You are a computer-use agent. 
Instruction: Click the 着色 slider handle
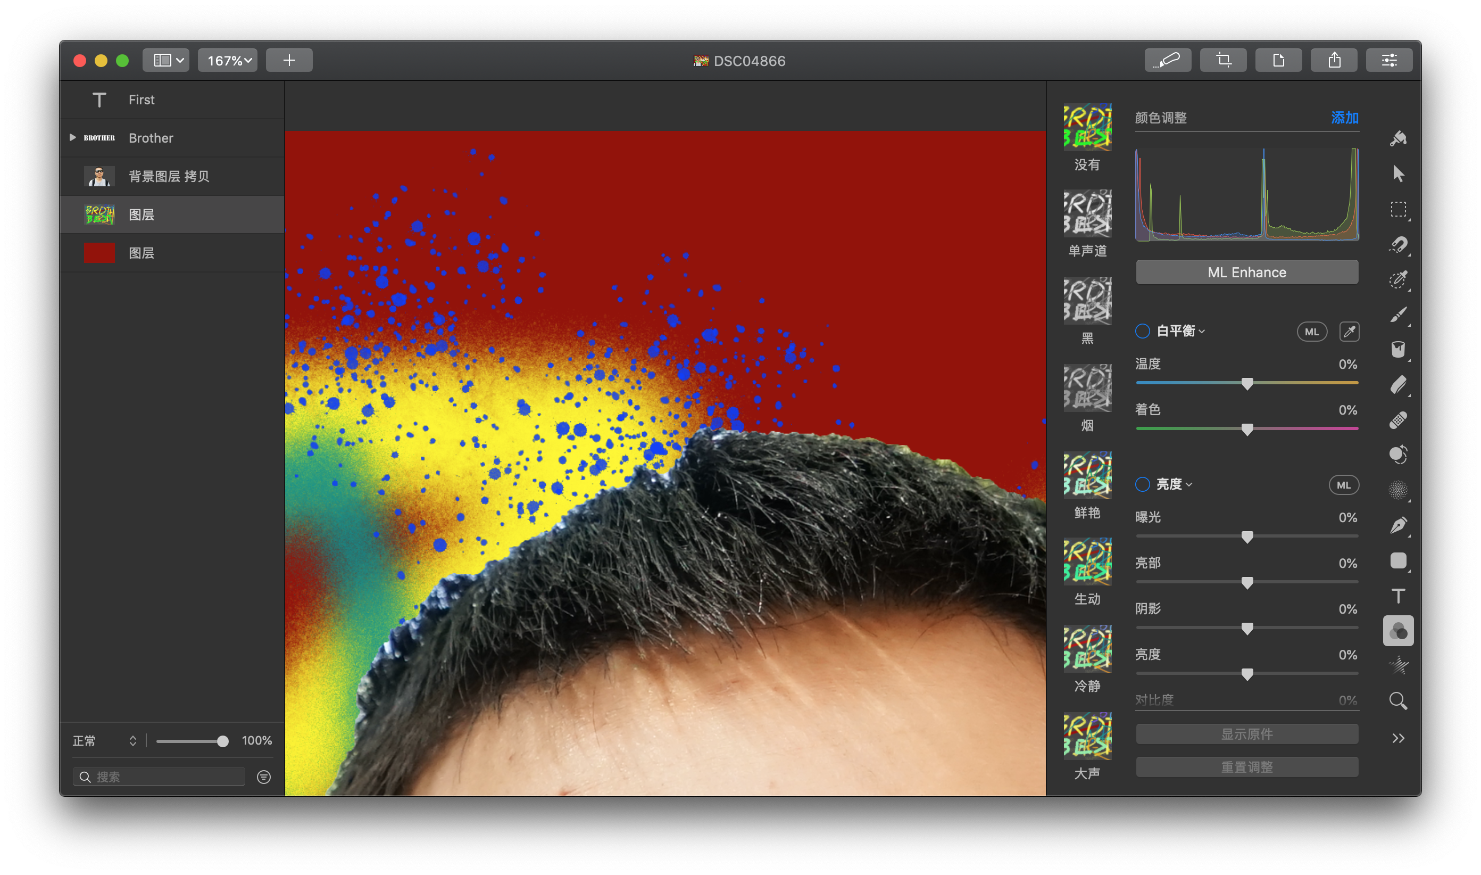pyautogui.click(x=1247, y=430)
